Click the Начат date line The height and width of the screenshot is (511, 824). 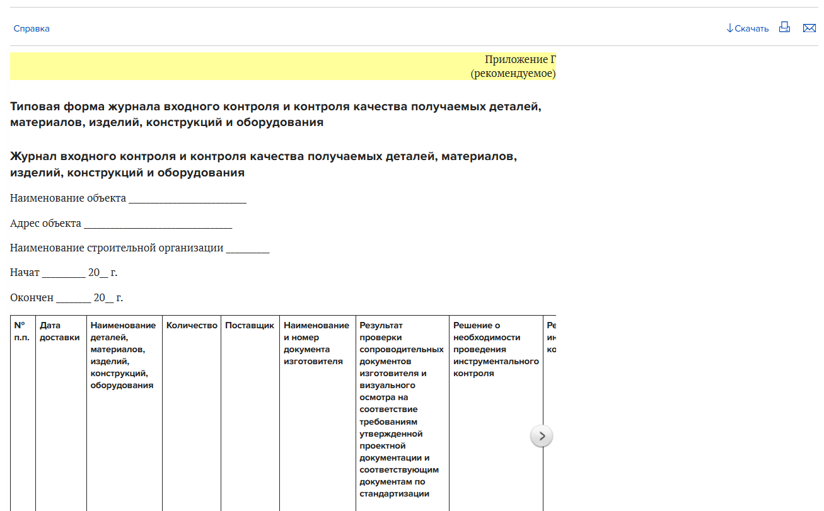[64, 273]
